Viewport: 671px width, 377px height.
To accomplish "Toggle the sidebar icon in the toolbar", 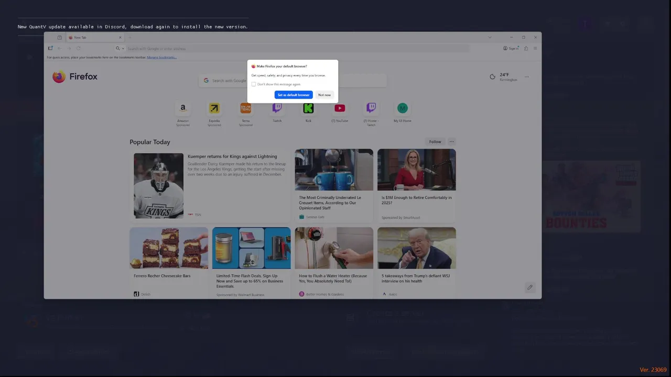I will click(50, 48).
